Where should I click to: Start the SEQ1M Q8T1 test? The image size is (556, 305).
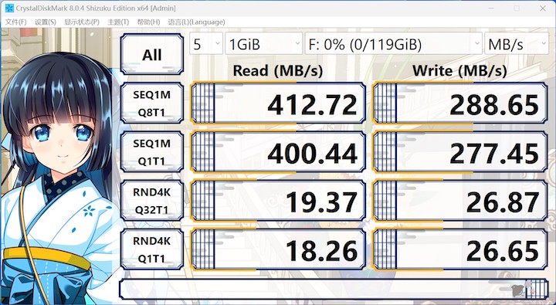click(152, 103)
